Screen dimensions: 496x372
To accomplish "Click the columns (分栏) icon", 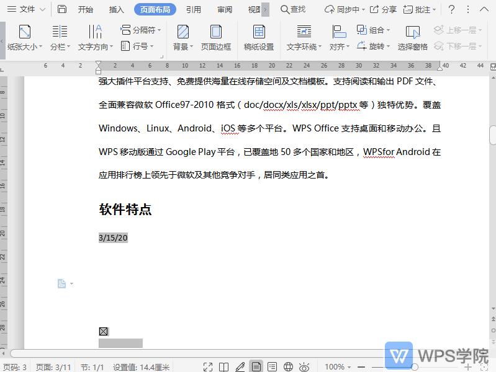I will coord(60,32).
